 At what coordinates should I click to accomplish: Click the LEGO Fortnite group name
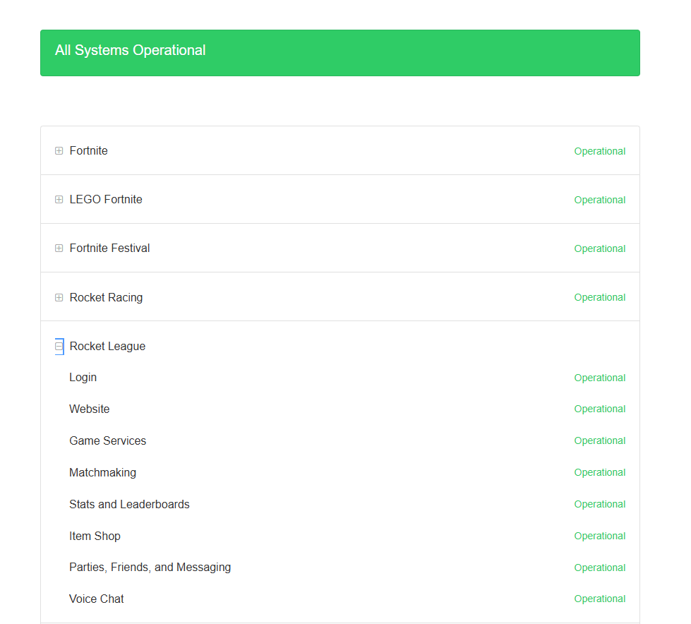point(106,200)
